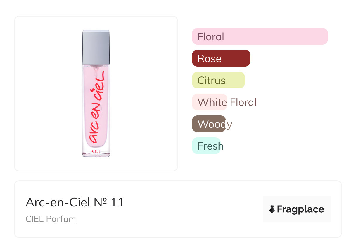Open the Arc-en-Ciel № 11 title
356x252 pixels.
[75, 202]
